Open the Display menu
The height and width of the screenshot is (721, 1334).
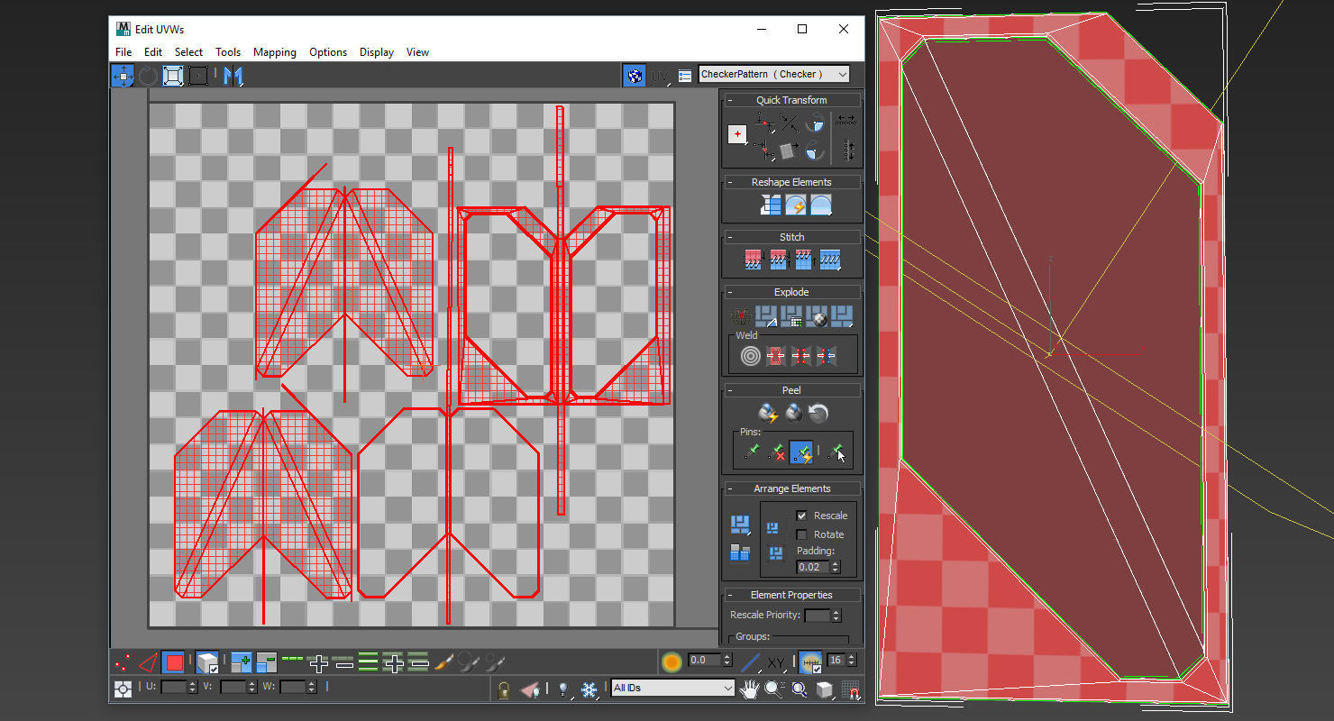(x=377, y=52)
